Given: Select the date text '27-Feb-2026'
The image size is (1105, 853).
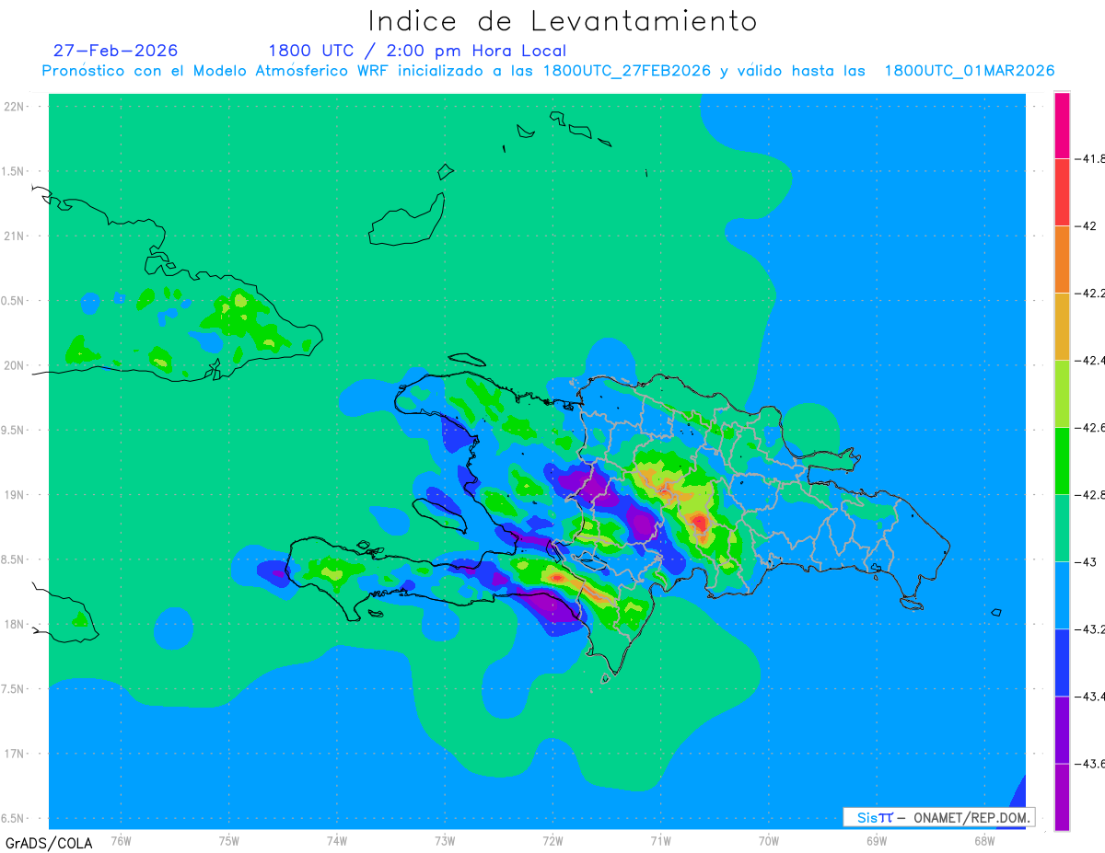Looking at the screenshot, I should [x=116, y=51].
